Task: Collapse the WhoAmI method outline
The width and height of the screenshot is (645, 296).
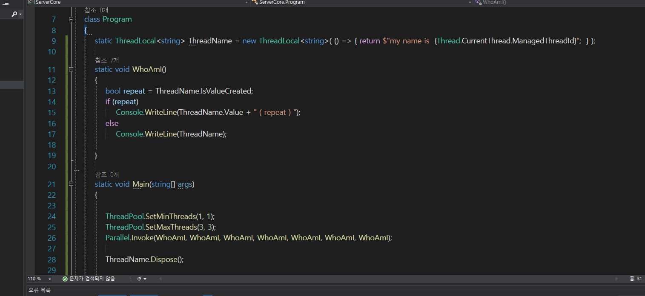Action: [71, 69]
